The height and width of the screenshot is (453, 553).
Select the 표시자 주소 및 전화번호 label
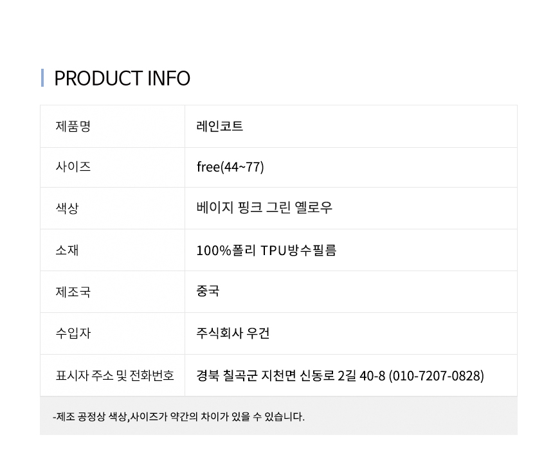click(x=114, y=375)
